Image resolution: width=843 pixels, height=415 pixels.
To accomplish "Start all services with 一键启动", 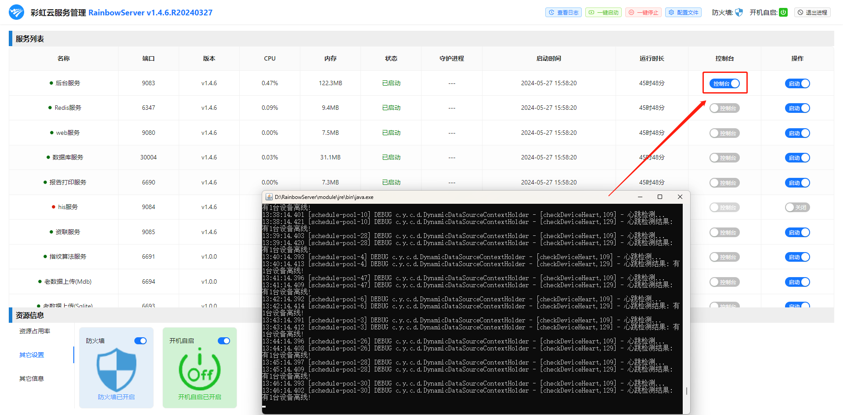I will tap(603, 12).
